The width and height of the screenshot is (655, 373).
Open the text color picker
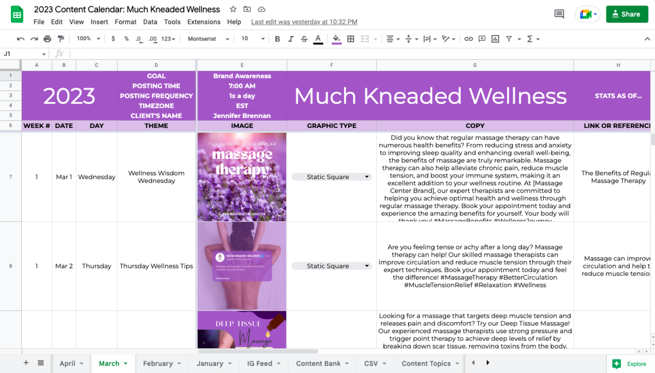coord(318,39)
